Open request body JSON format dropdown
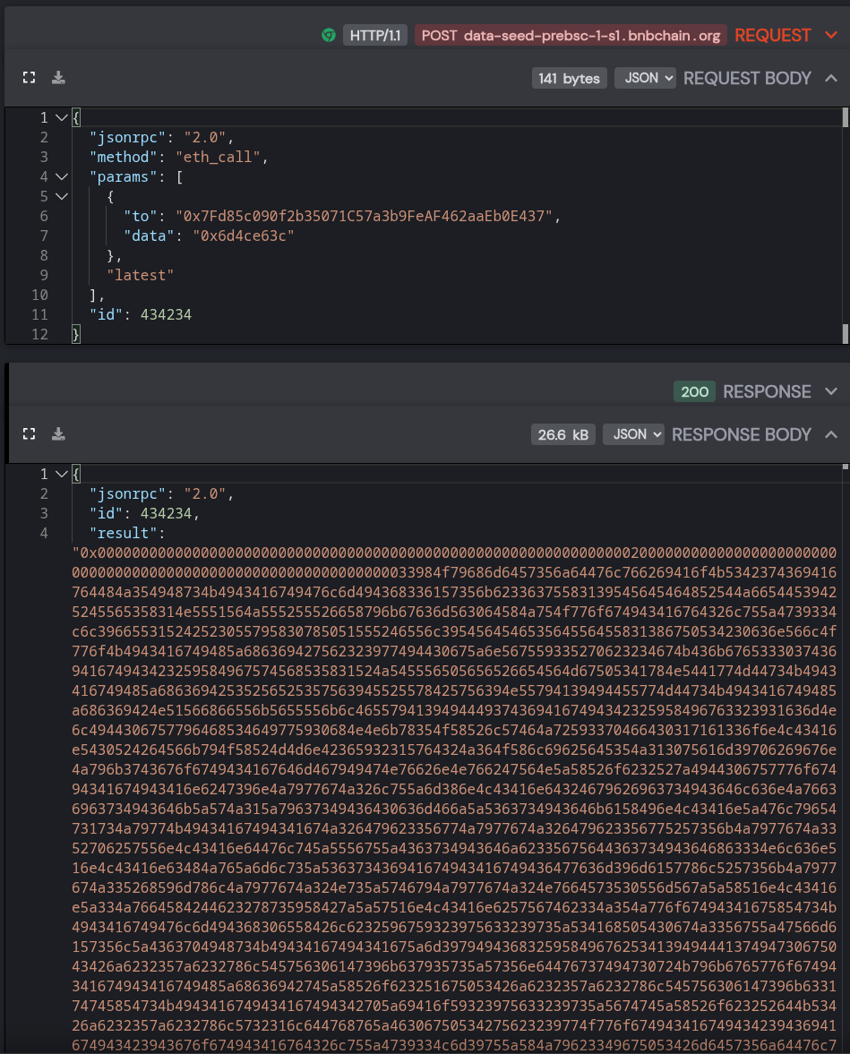The width and height of the screenshot is (850, 1054). tap(645, 78)
